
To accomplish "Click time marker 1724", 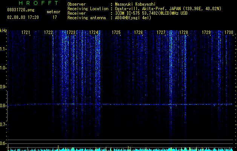I will pos(93,32).
